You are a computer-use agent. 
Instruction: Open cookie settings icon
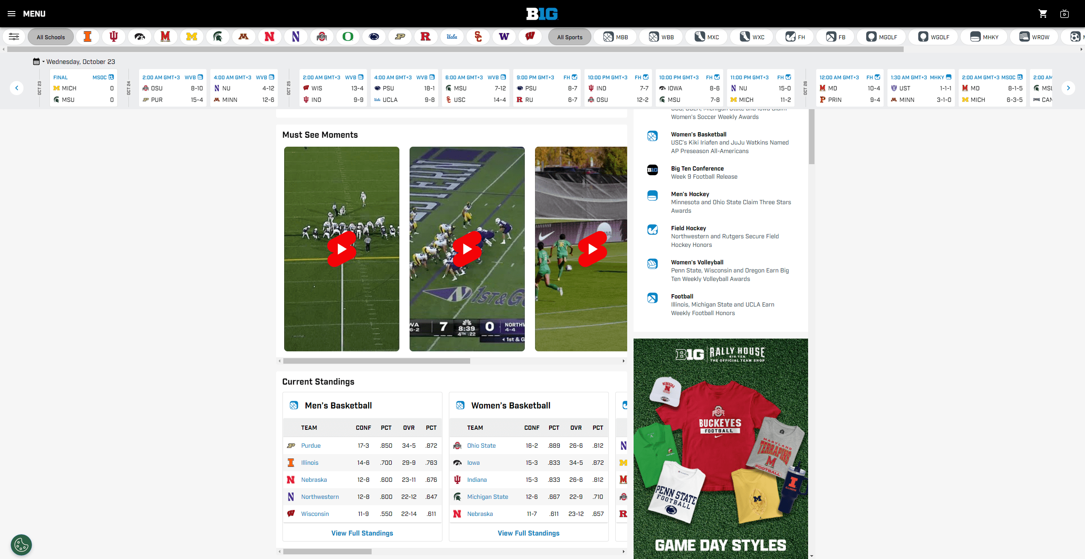pos(21,545)
